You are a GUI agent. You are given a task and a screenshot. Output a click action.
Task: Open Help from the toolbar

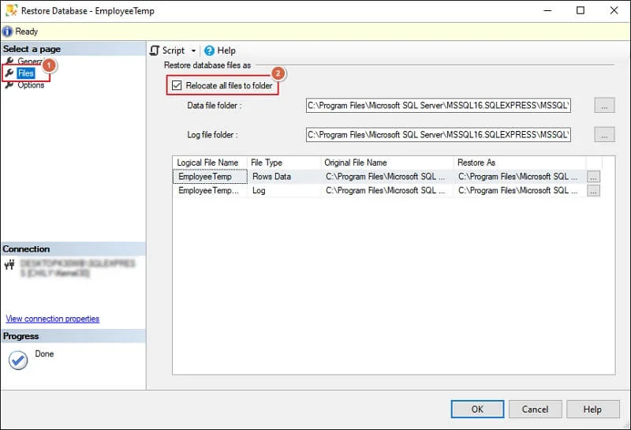[220, 50]
